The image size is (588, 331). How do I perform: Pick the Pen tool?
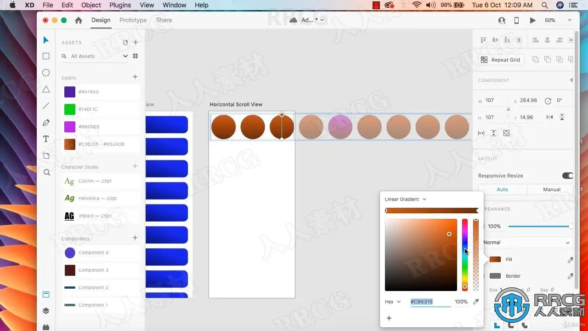(46, 123)
